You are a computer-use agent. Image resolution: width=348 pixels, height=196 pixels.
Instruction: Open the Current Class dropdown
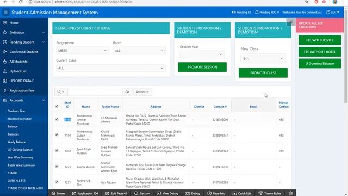[x=111, y=68]
